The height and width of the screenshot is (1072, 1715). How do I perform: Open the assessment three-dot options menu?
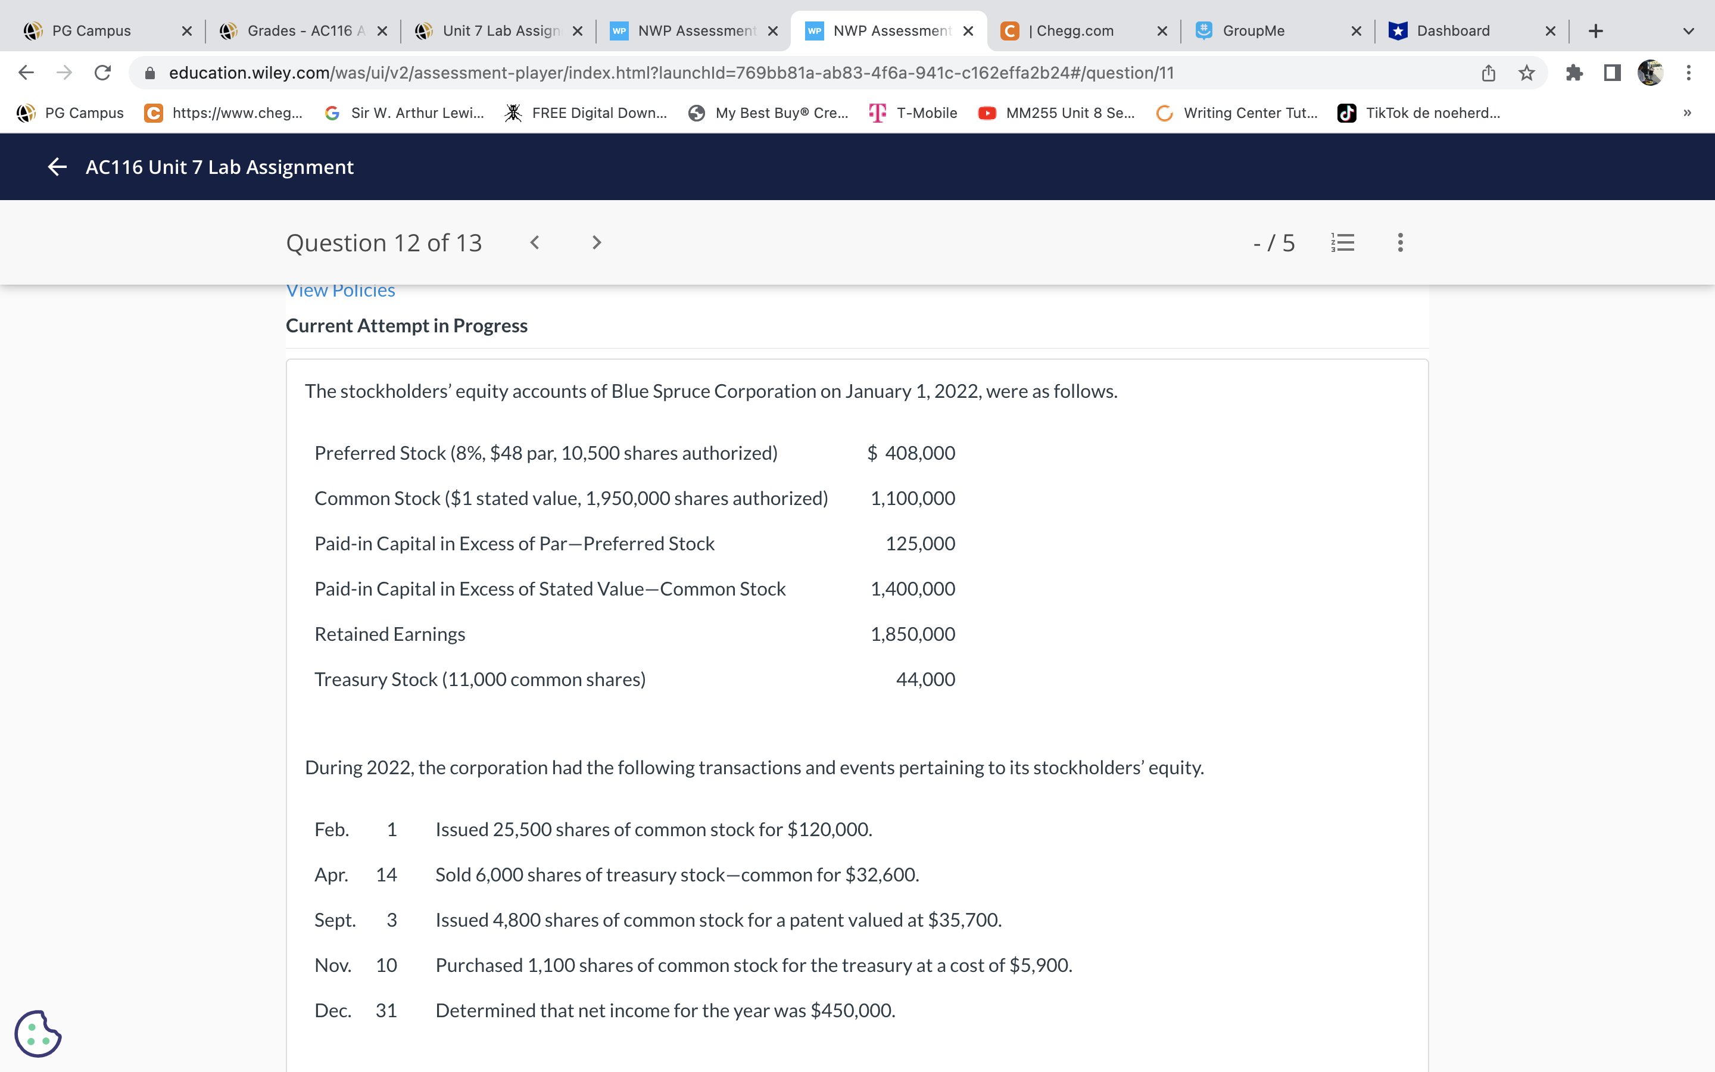[1399, 243]
